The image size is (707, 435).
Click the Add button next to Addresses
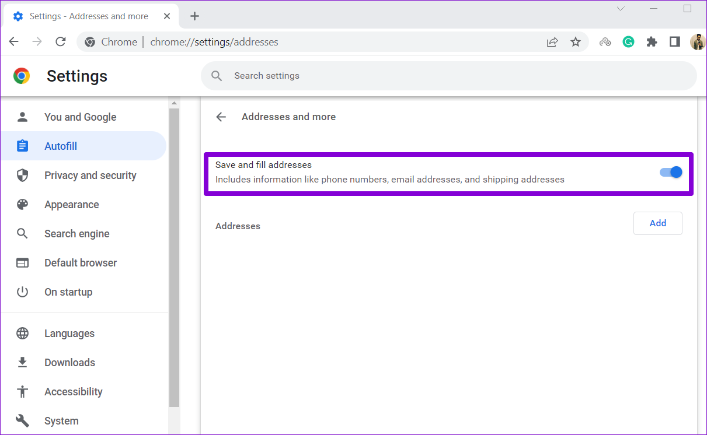(658, 223)
